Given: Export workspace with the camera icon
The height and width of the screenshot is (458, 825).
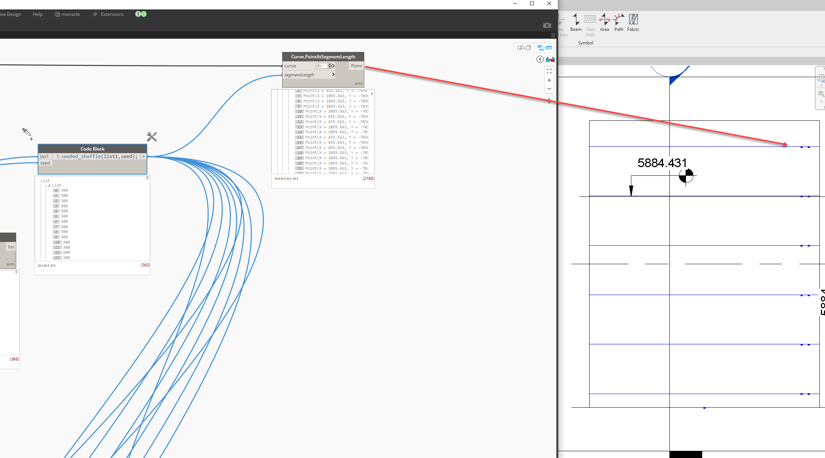Looking at the screenshot, I should click(x=547, y=25).
